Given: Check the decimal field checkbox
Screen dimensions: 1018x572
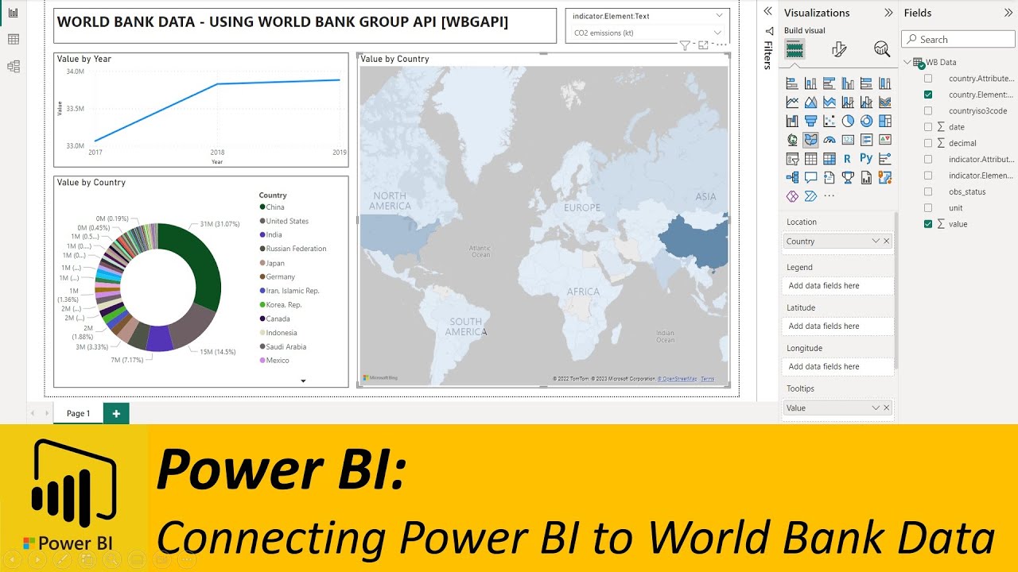Looking at the screenshot, I should [928, 143].
